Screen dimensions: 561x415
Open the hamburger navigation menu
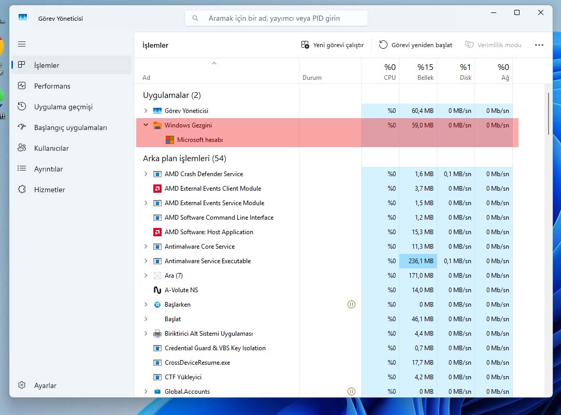22,44
